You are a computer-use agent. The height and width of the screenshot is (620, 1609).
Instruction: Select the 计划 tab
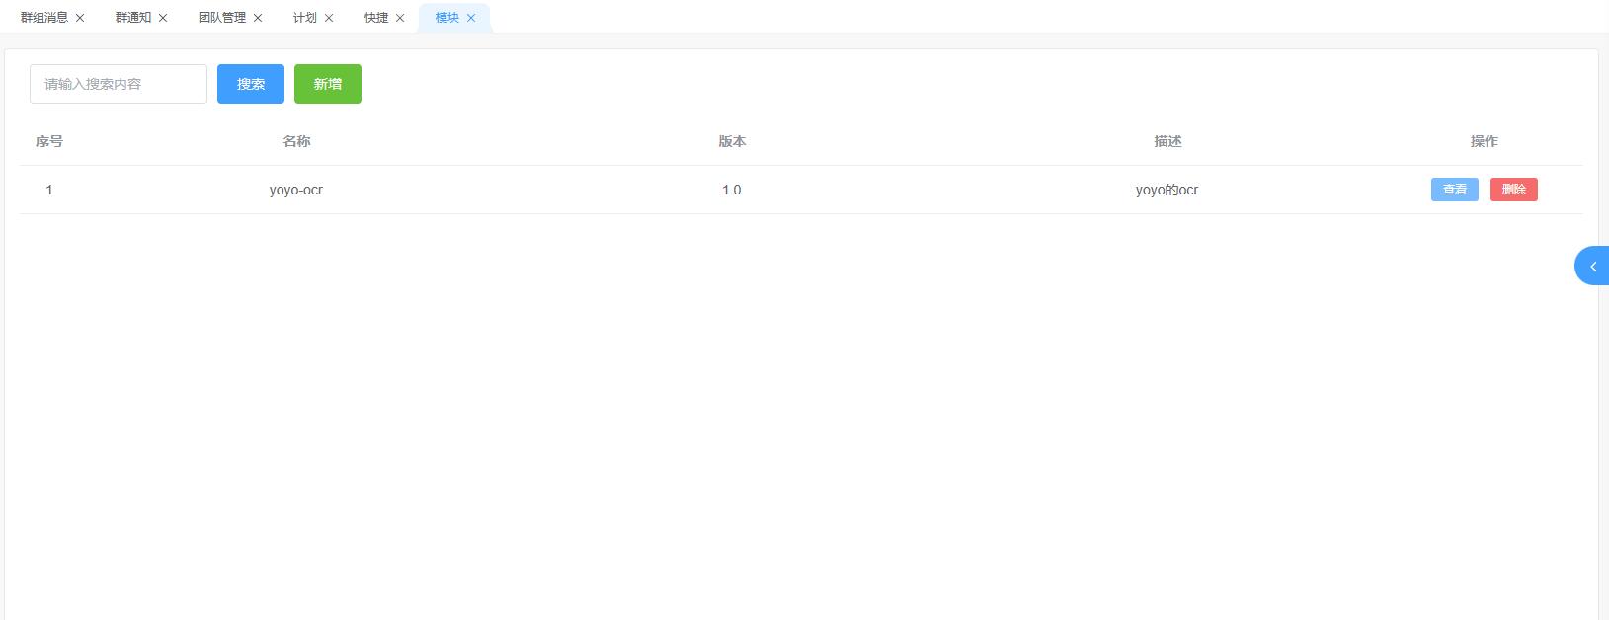[x=305, y=18]
